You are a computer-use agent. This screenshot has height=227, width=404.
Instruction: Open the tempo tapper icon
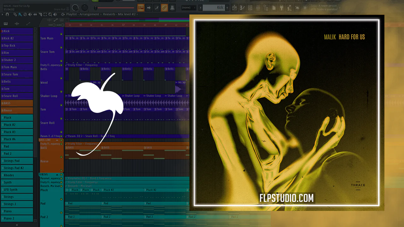[x=289, y=8]
